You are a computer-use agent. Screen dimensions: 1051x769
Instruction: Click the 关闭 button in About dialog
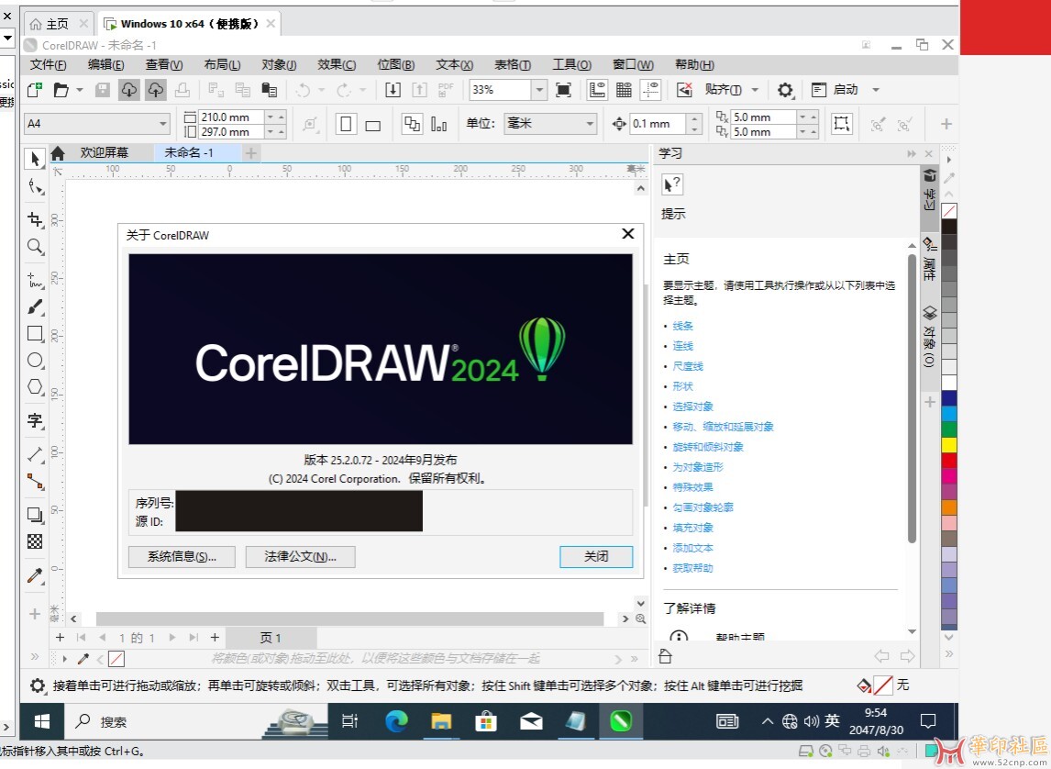click(596, 556)
